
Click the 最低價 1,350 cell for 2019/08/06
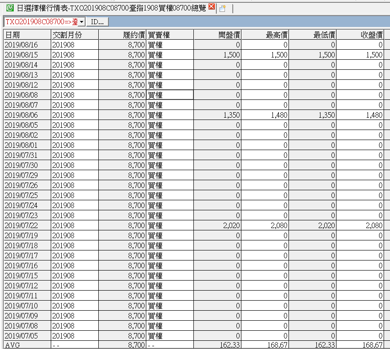tap(312, 115)
